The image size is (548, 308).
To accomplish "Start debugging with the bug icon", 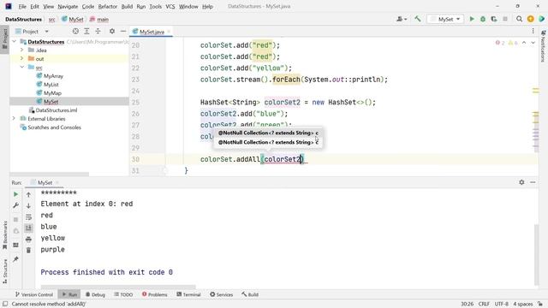I will [483, 19].
